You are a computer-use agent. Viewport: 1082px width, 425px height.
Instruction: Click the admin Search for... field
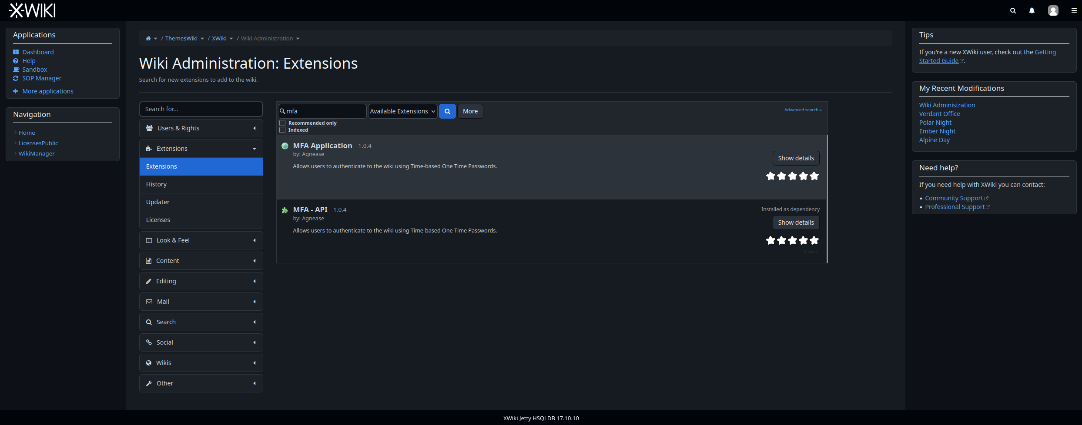(201, 109)
